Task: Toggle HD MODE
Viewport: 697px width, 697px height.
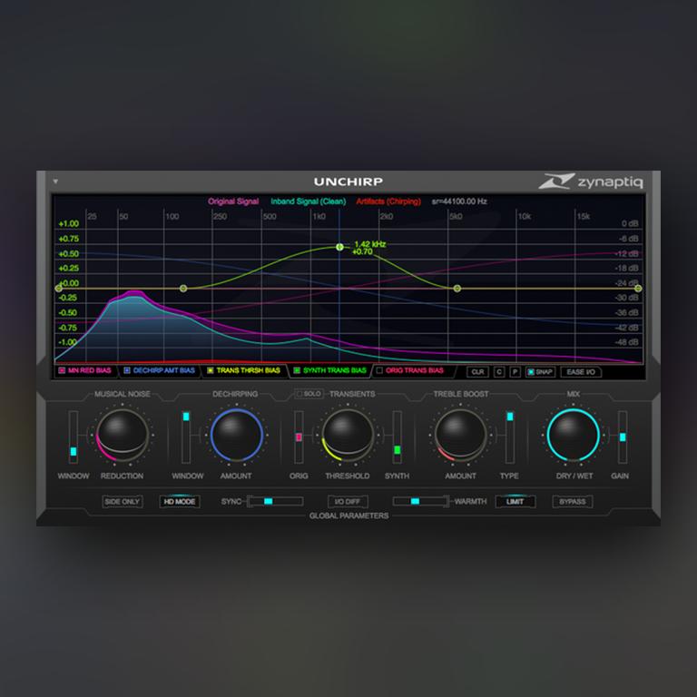Action: [180, 502]
